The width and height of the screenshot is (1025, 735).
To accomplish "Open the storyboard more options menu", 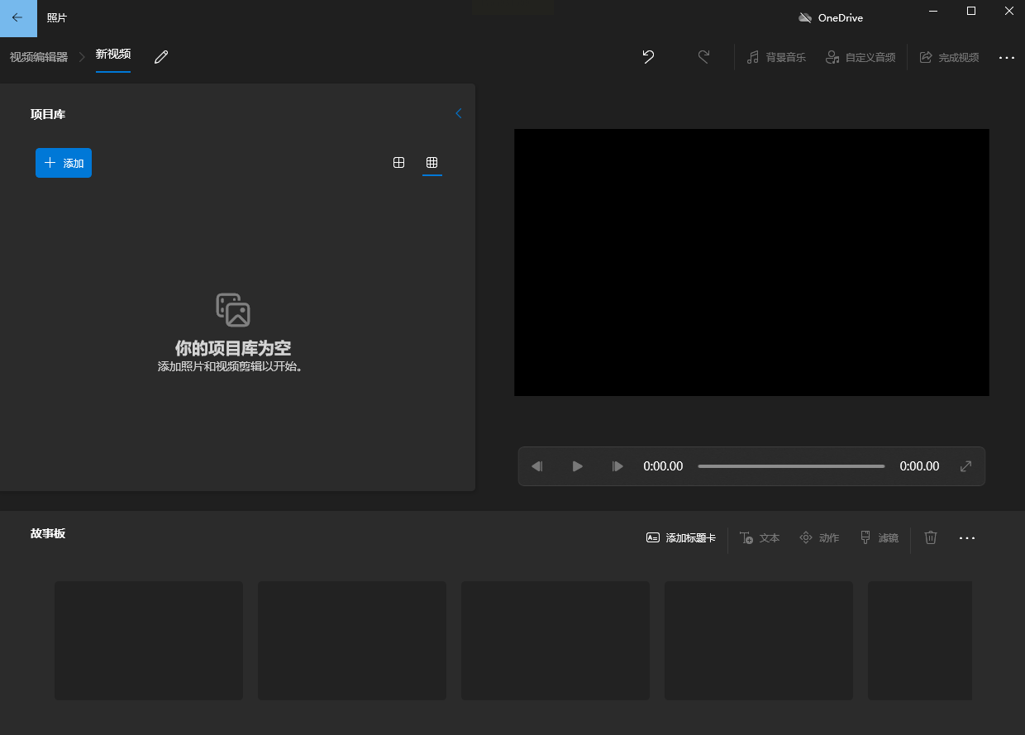I will 967,538.
